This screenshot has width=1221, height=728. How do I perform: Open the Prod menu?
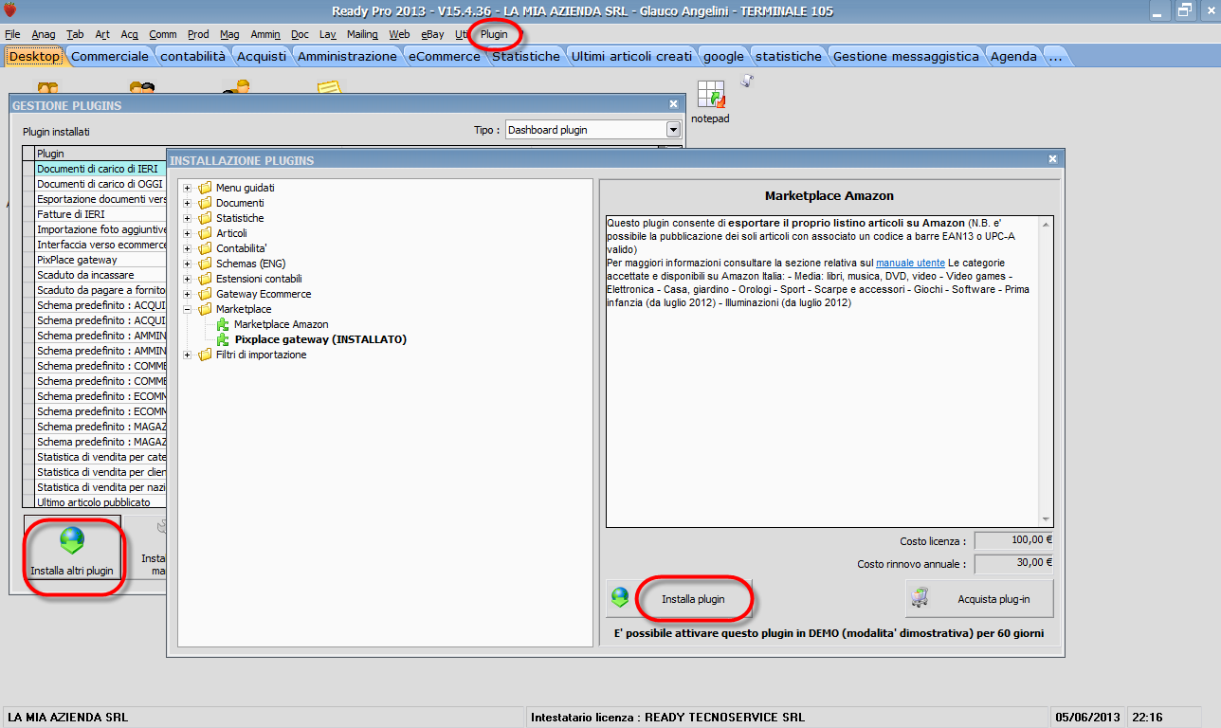click(198, 34)
